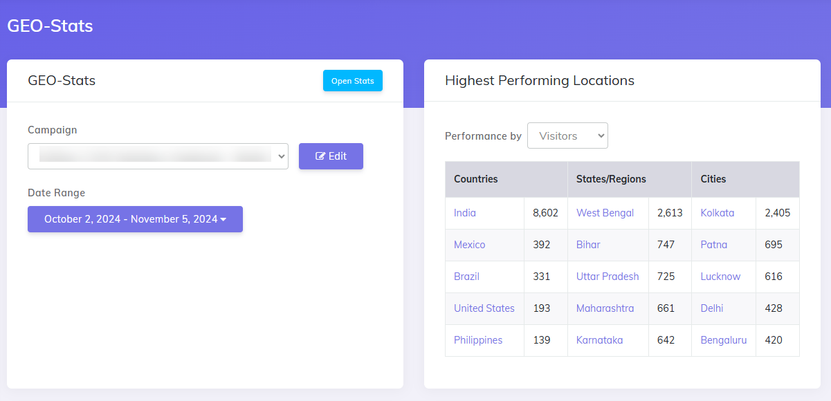Open the Karnataka region link
Screen dimensions: 831x401
tap(599, 340)
